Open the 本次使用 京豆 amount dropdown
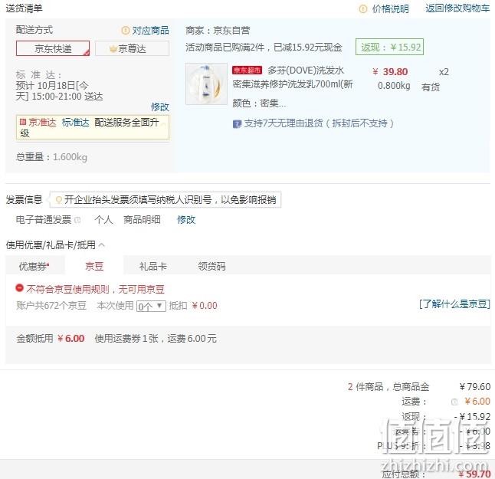This screenshot has height=479, width=495. 151,306
